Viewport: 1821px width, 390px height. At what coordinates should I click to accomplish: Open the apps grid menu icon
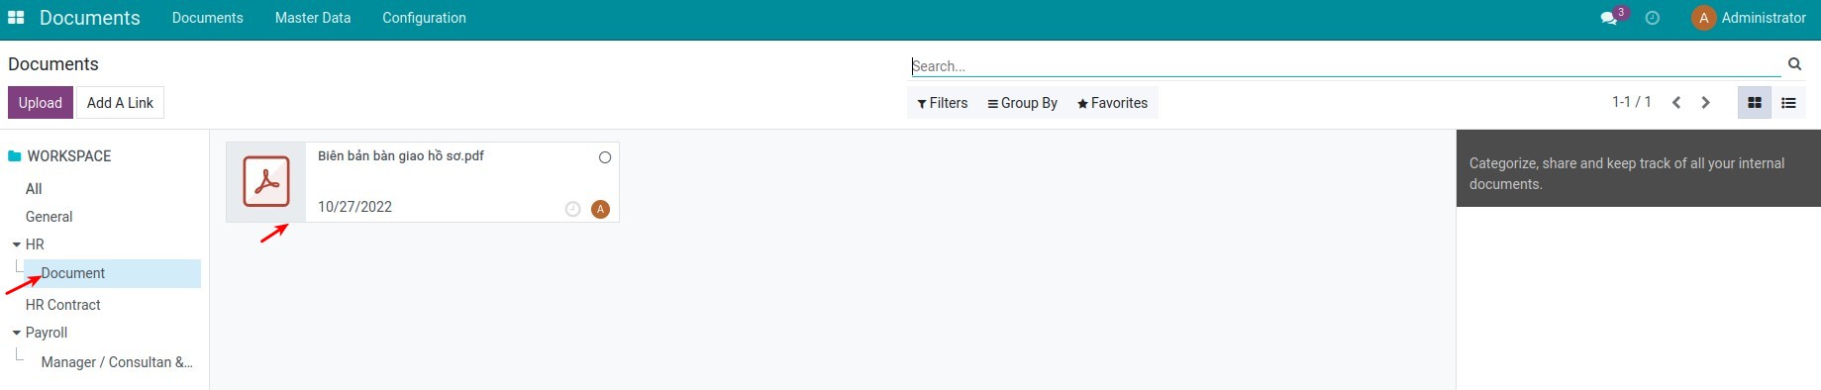click(x=16, y=18)
